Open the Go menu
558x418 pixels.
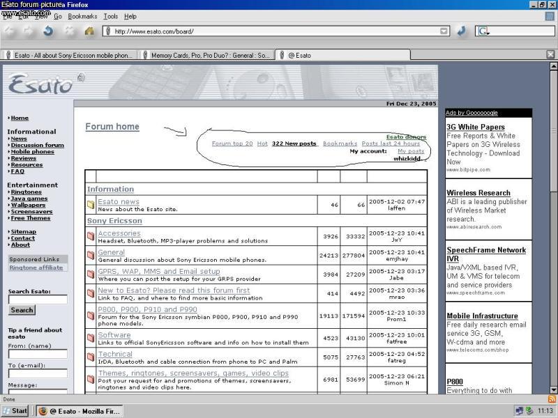(58, 16)
